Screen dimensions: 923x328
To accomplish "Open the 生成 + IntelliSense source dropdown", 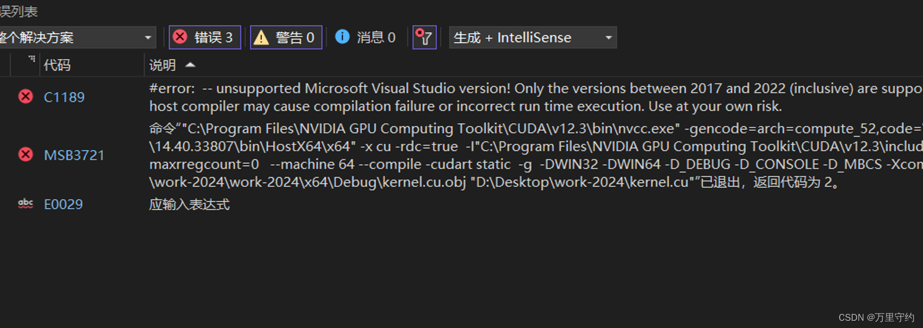I will (532, 38).
